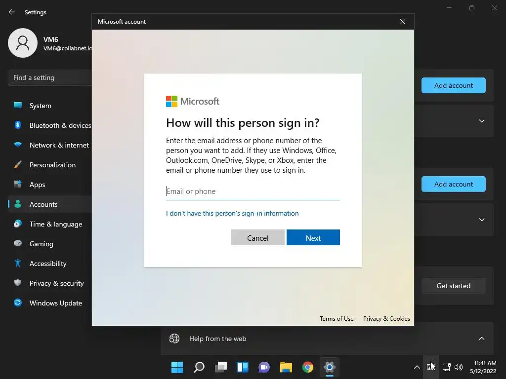
Task: Open the clock and date flyout
Action: pyautogui.click(x=483, y=367)
